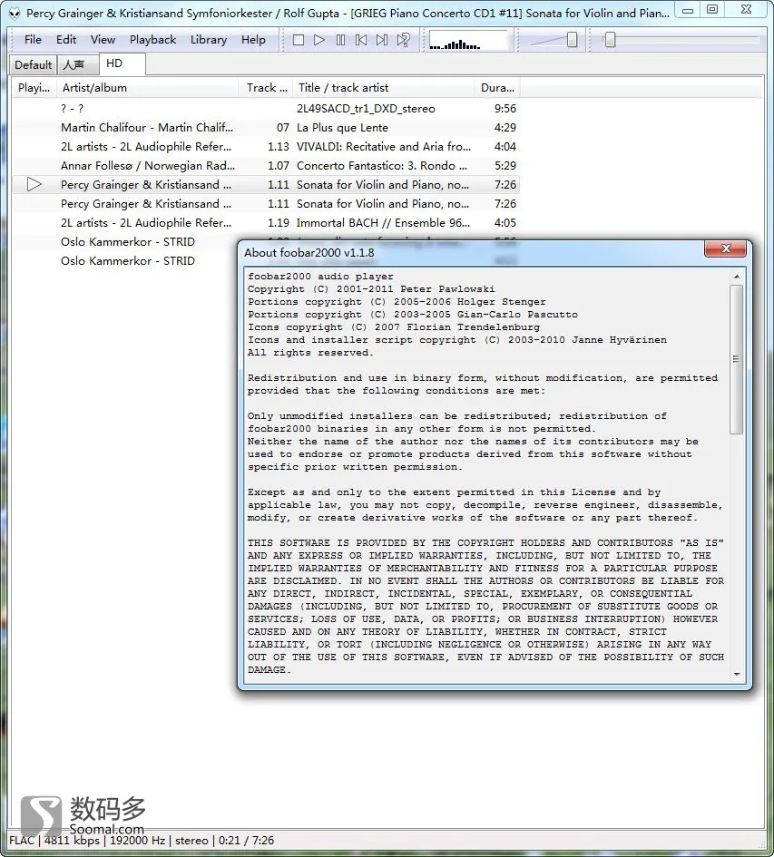Screen dimensions: 774x857
Task: Sort by Track number column header
Action: 267,88
